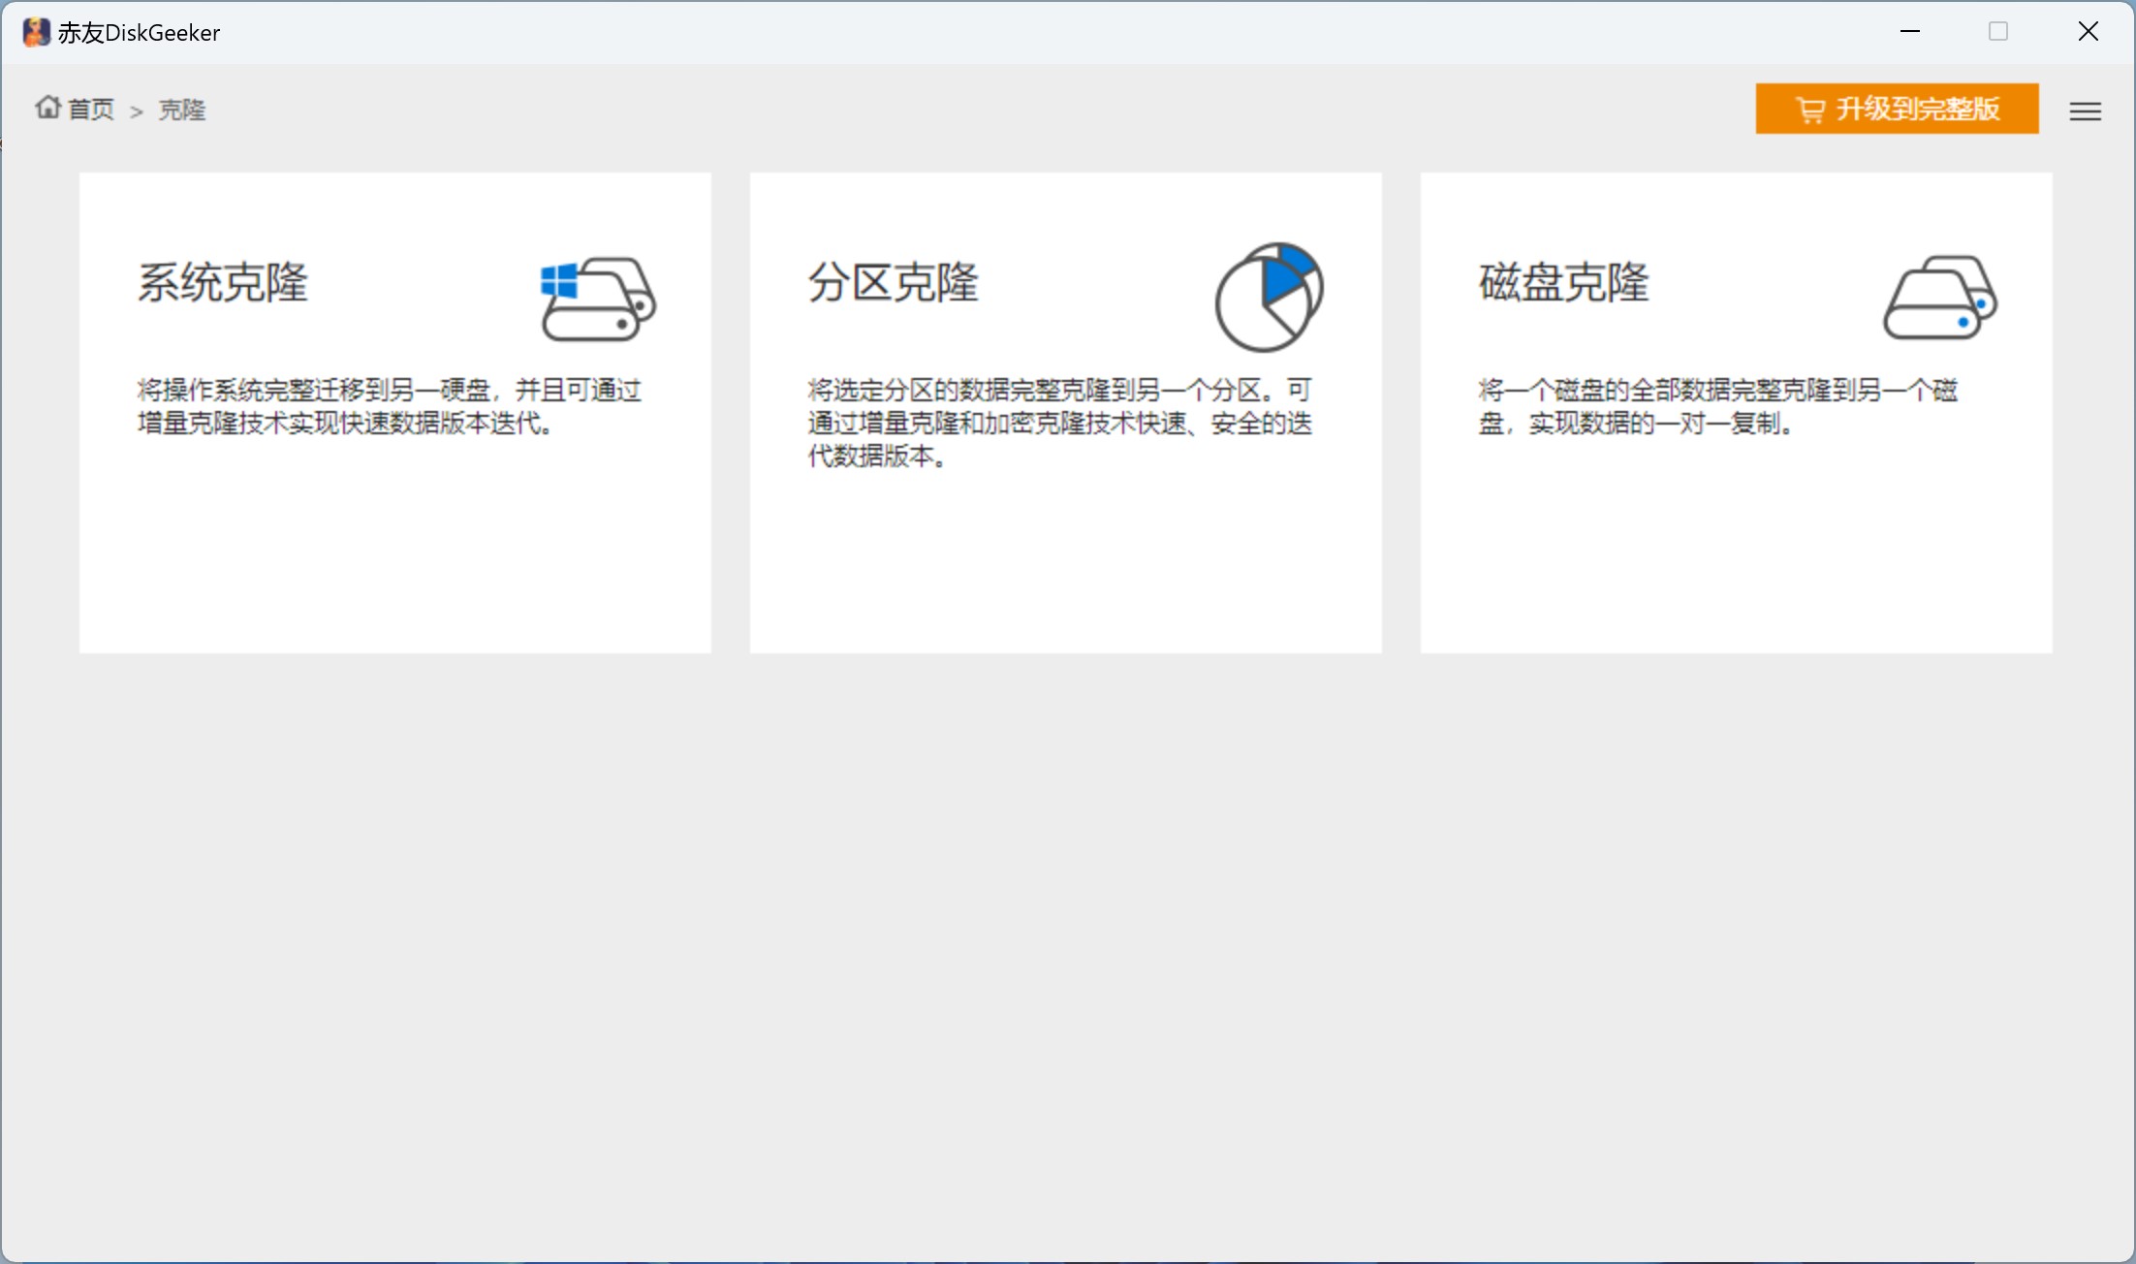Select the 磁盘克隆 title
Image resolution: width=2136 pixels, height=1264 pixels.
(1564, 282)
